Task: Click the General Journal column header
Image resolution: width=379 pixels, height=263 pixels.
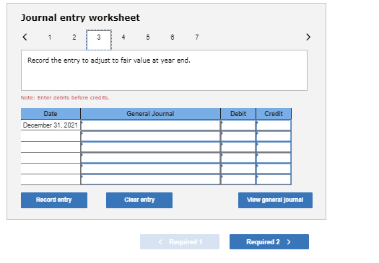Action: pos(150,114)
